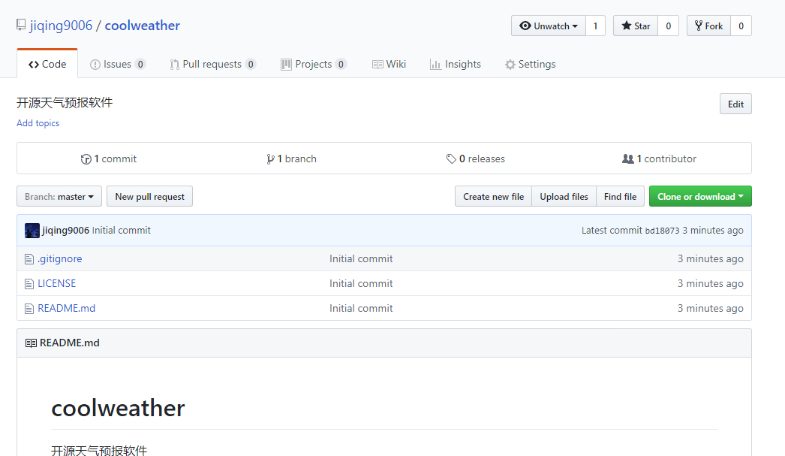Open the coolweather repository link
The image size is (785, 456).
pos(142,26)
